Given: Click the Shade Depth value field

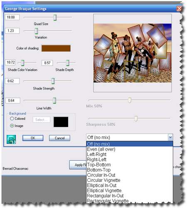Looking at the screenshot, I should pos(47,63).
